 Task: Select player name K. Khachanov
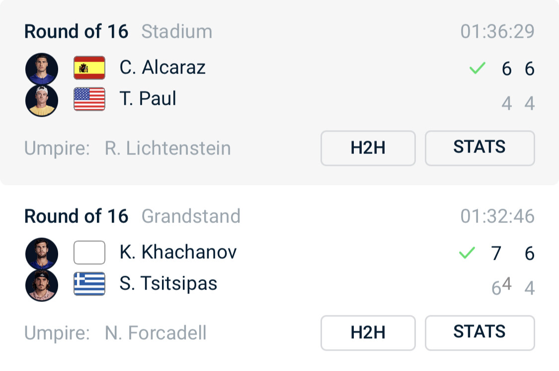pyautogui.click(x=178, y=252)
